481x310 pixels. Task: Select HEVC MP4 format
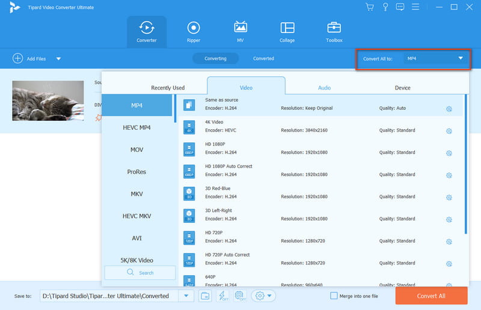pos(137,127)
